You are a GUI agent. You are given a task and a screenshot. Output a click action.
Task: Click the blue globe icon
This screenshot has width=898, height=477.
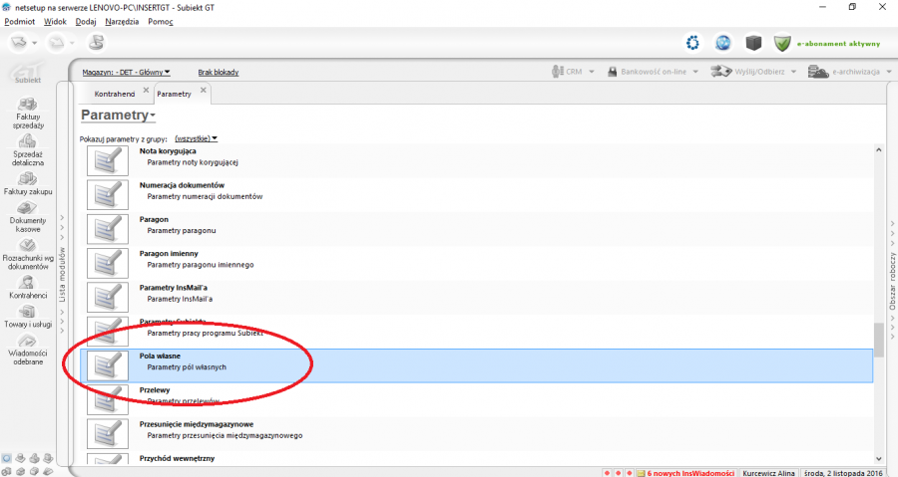(723, 43)
